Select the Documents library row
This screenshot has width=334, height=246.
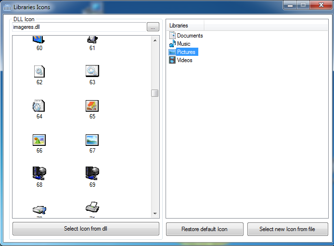coord(186,36)
